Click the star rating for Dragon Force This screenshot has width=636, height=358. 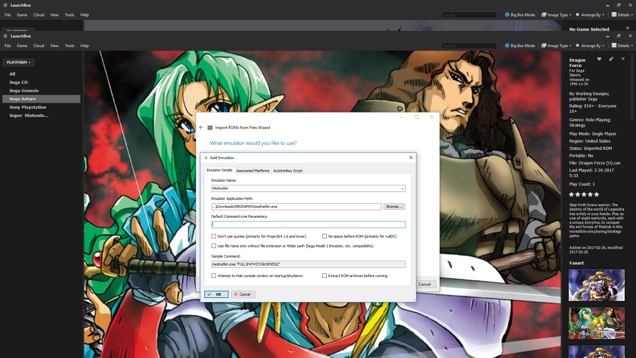coord(584,195)
